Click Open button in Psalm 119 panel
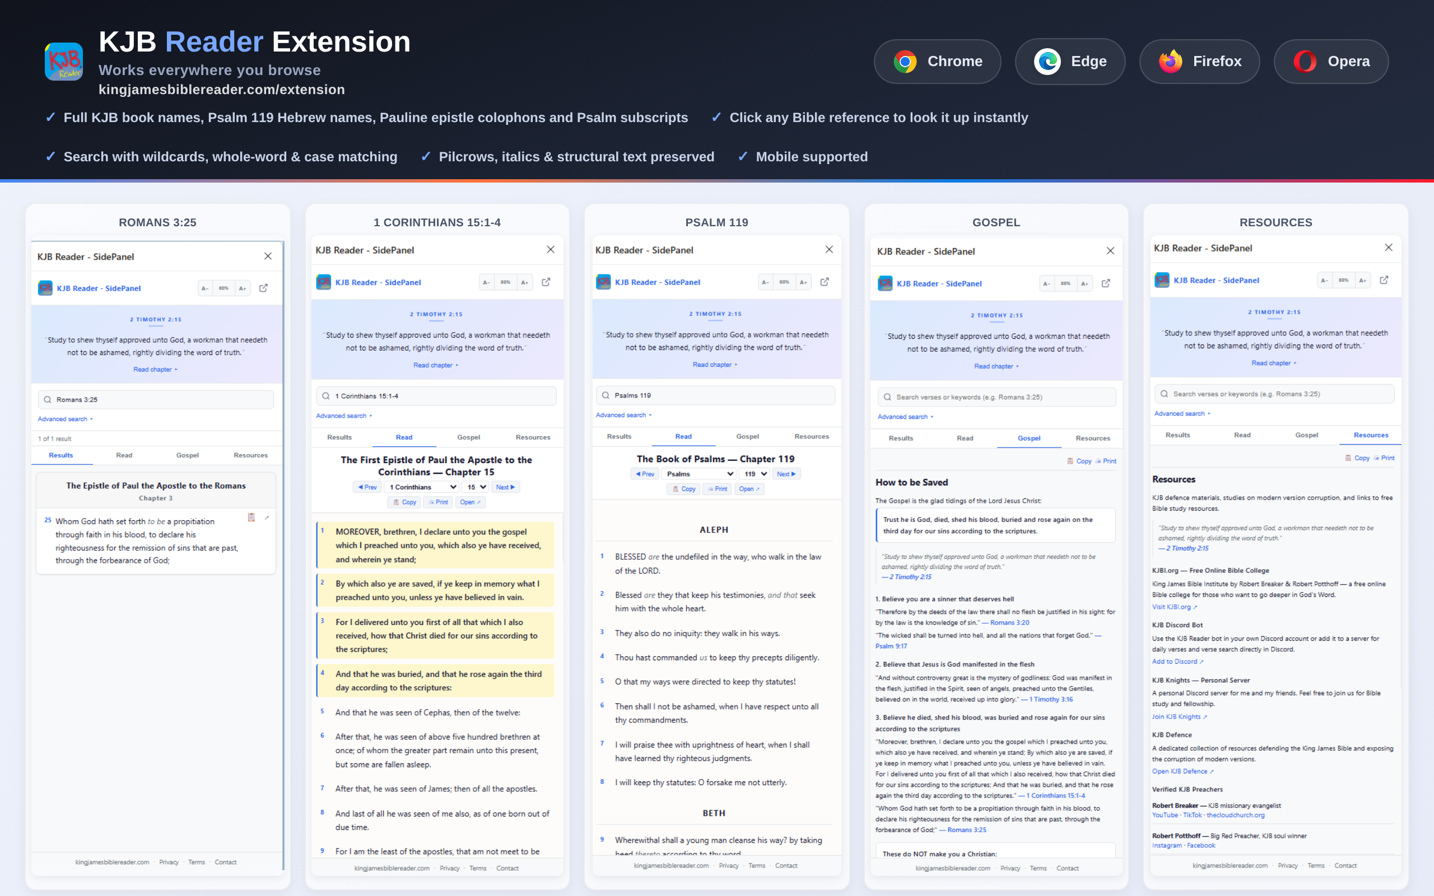The image size is (1434, 896). [x=749, y=489]
